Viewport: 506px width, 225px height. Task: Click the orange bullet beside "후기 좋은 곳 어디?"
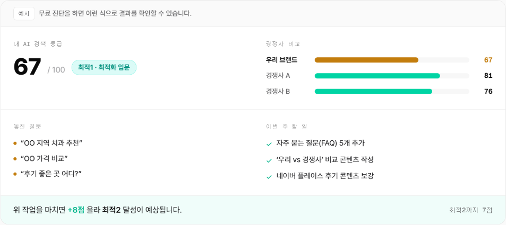pos(15,174)
